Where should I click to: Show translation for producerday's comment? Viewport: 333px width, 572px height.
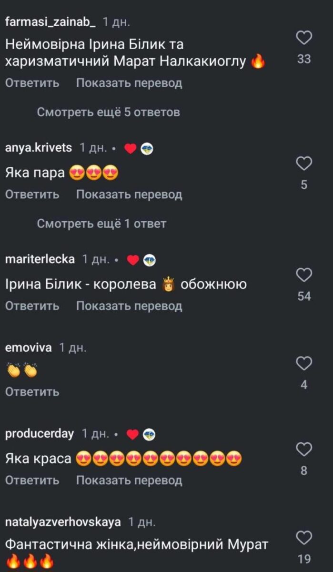click(x=129, y=480)
